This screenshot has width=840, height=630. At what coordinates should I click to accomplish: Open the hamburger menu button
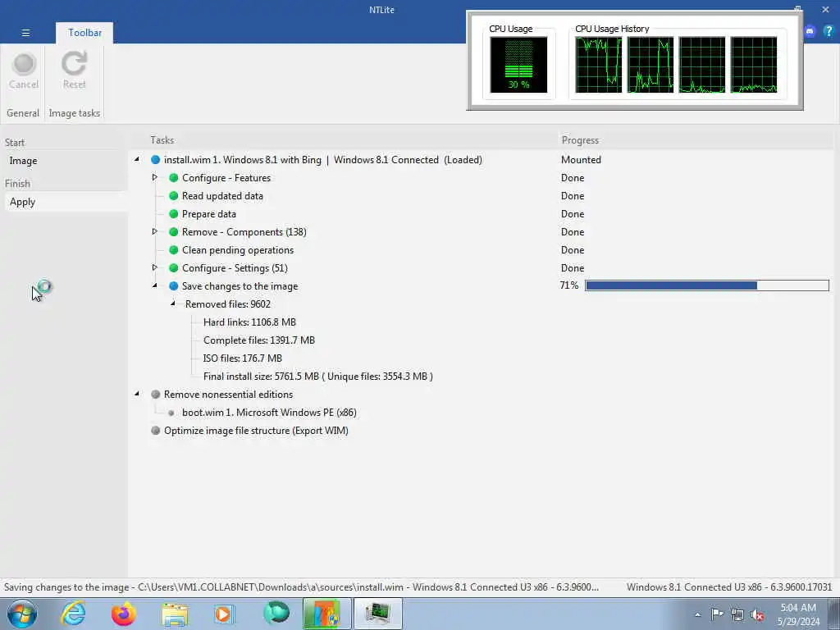click(25, 33)
